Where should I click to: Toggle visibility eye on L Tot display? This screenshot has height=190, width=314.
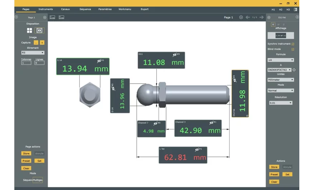(197, 149)
